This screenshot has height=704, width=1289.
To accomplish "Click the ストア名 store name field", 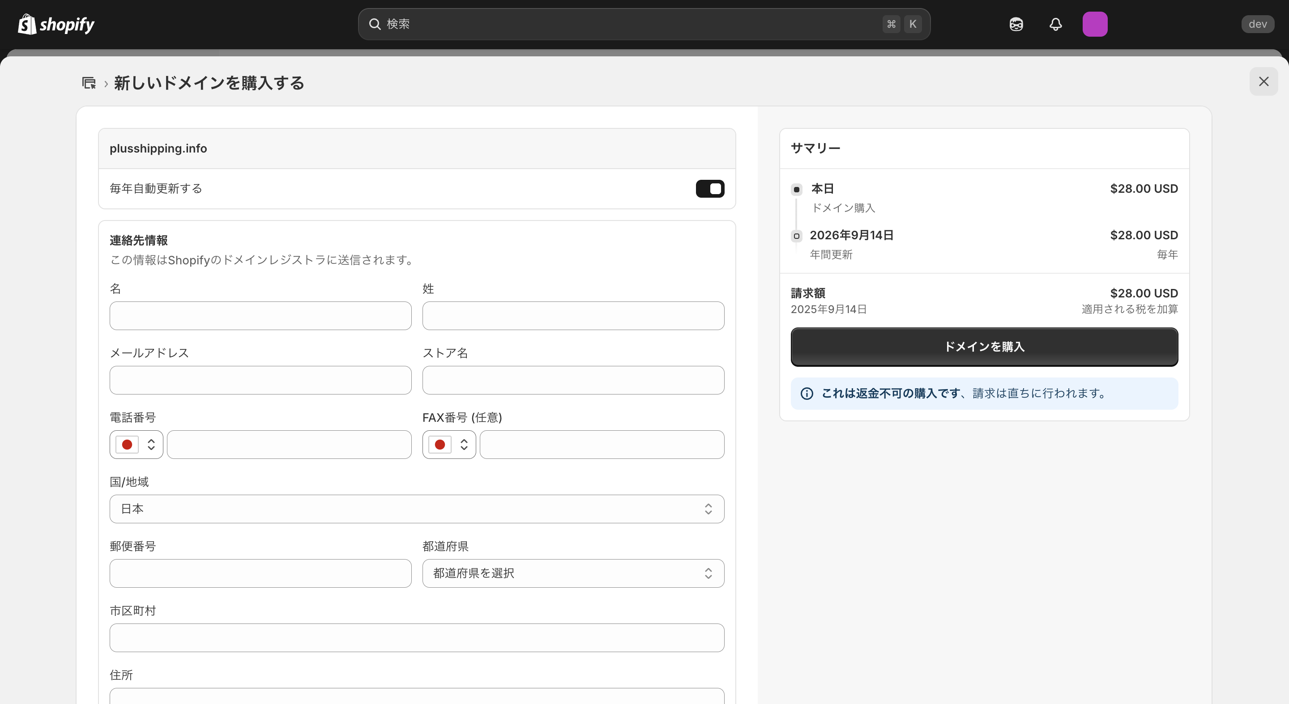I will coord(573,380).
